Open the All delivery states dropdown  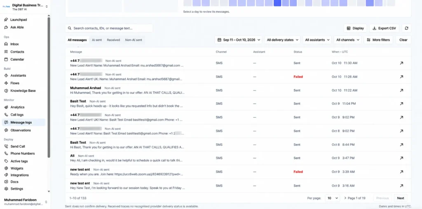tap(283, 40)
